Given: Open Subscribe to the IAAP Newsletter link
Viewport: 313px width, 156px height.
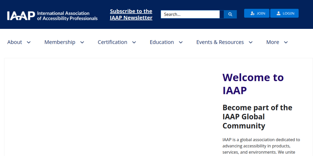Looking at the screenshot, I should [x=131, y=14].
